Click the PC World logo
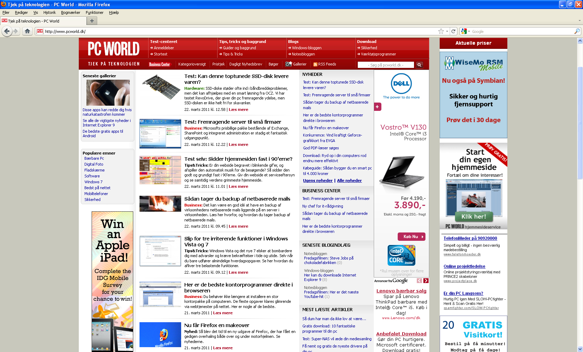Viewport: 583px width, 352px height. click(x=113, y=49)
